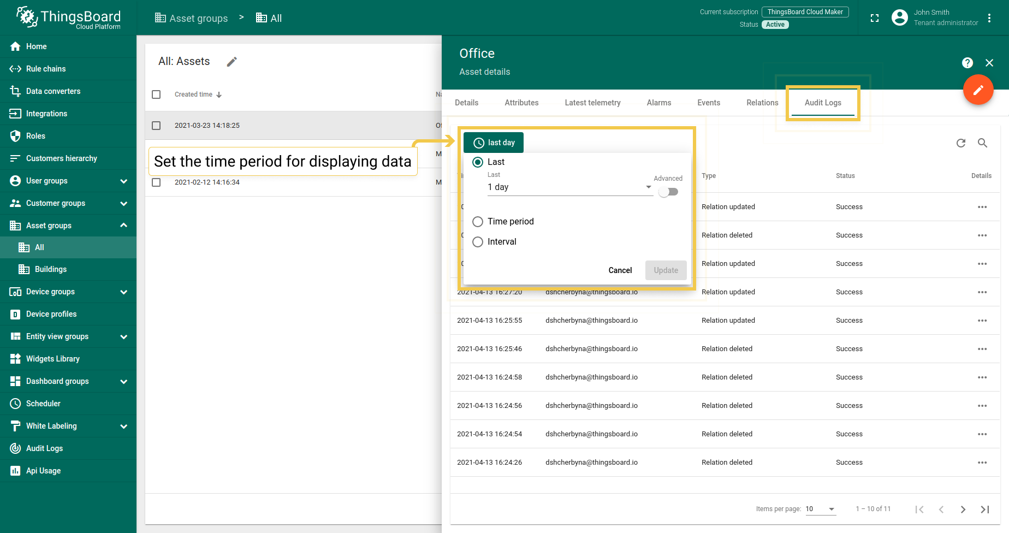Switch to the Latest telemetry tab
This screenshot has height=533, width=1009.
pyautogui.click(x=592, y=103)
